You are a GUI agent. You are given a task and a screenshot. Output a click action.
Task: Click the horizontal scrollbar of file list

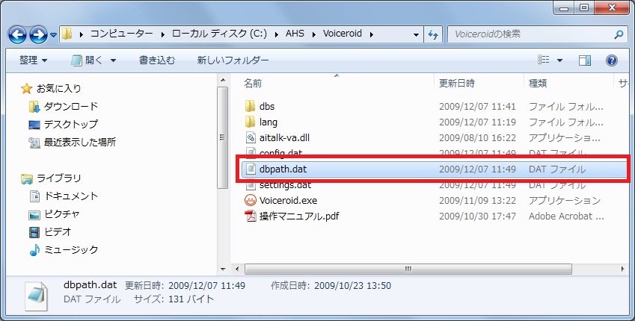[408, 267]
